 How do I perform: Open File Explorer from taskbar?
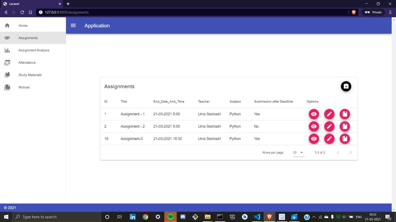(207, 217)
